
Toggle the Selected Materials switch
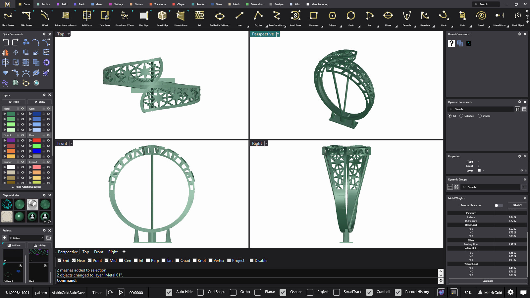point(499,206)
